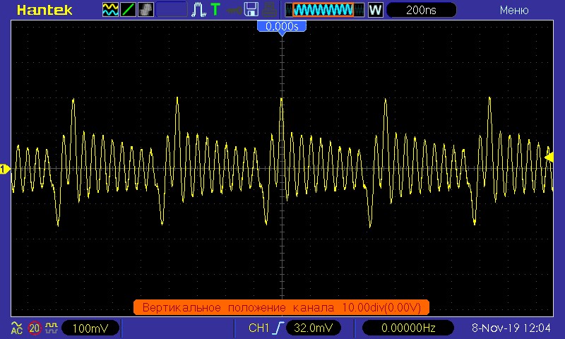
Task: Click the green diagonal line icon
Action: click(x=128, y=10)
